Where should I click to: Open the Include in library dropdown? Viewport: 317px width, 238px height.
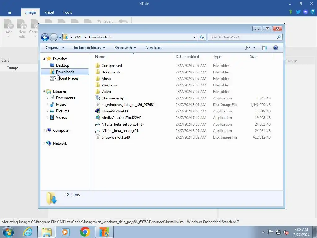(x=89, y=48)
